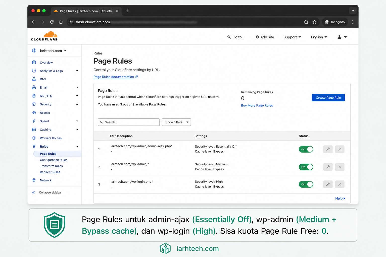Toggle off the wp-admin/* rule
The height and width of the screenshot is (257, 386).
click(x=306, y=167)
